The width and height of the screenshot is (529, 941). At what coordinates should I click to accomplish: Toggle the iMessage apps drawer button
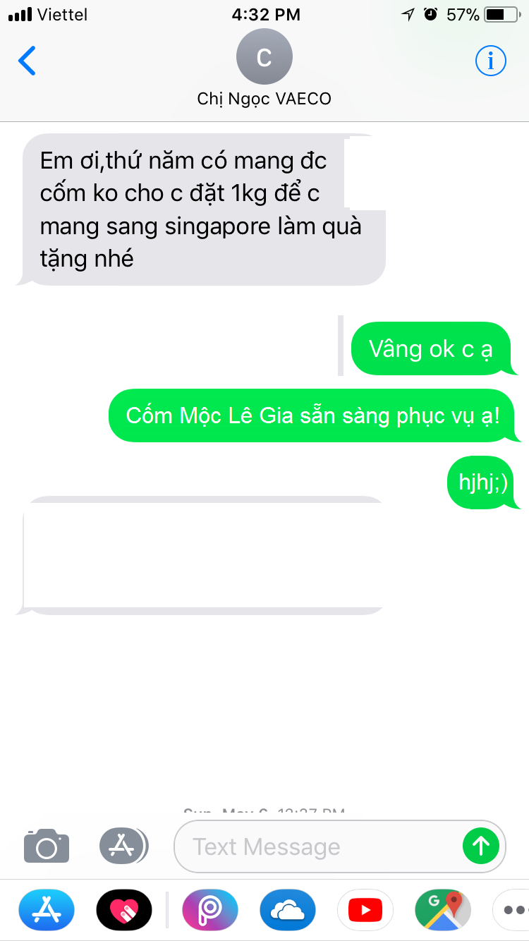(124, 845)
